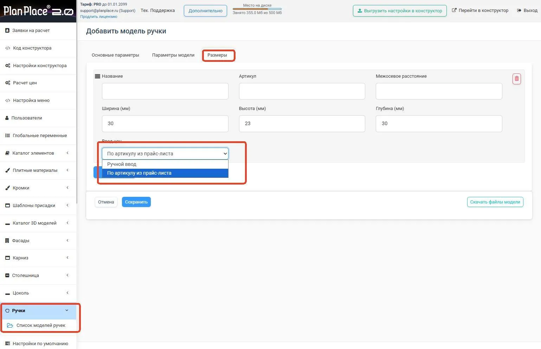The image size is (541, 349).
Task: Click Занято 355.0 Мб из 500 Мб text
Action: [257, 13]
